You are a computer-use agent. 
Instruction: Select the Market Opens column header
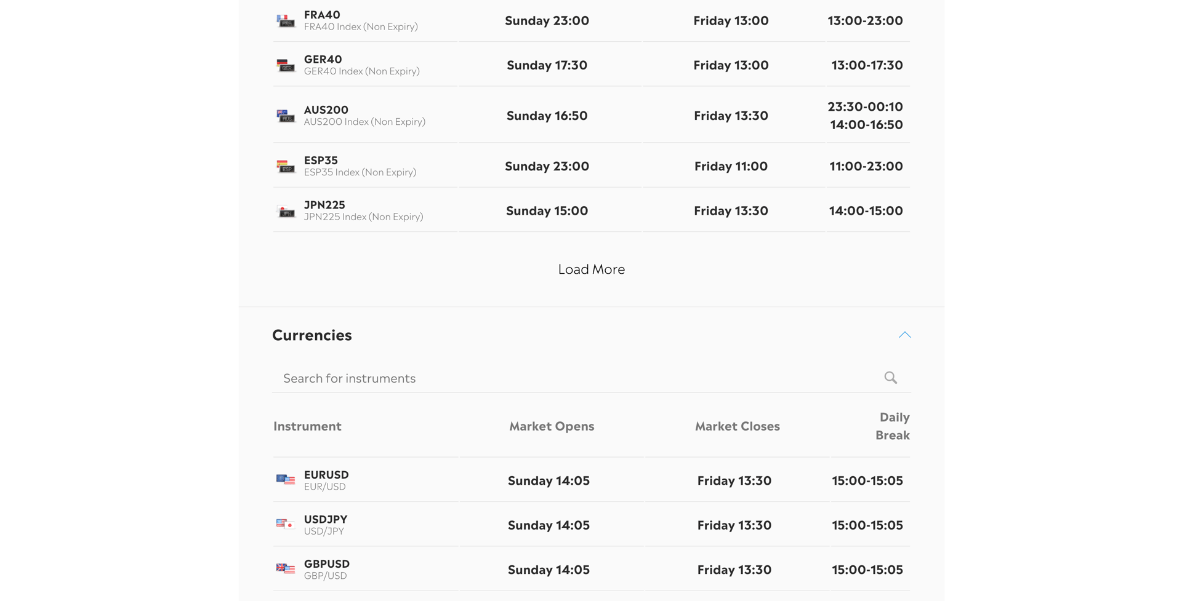pos(552,426)
